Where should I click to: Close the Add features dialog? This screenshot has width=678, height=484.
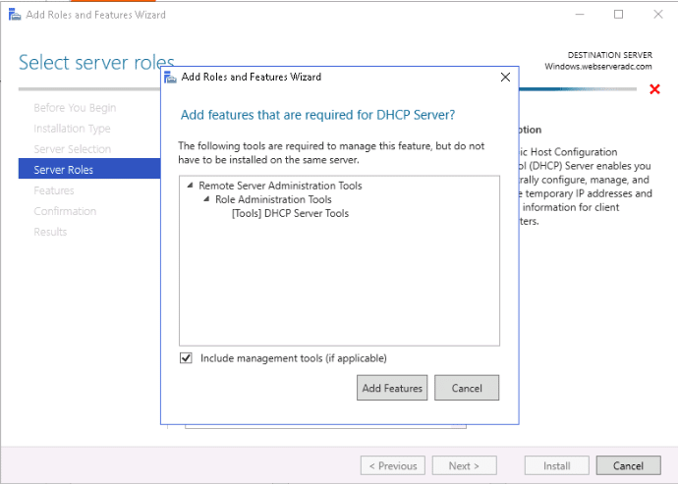(x=505, y=78)
